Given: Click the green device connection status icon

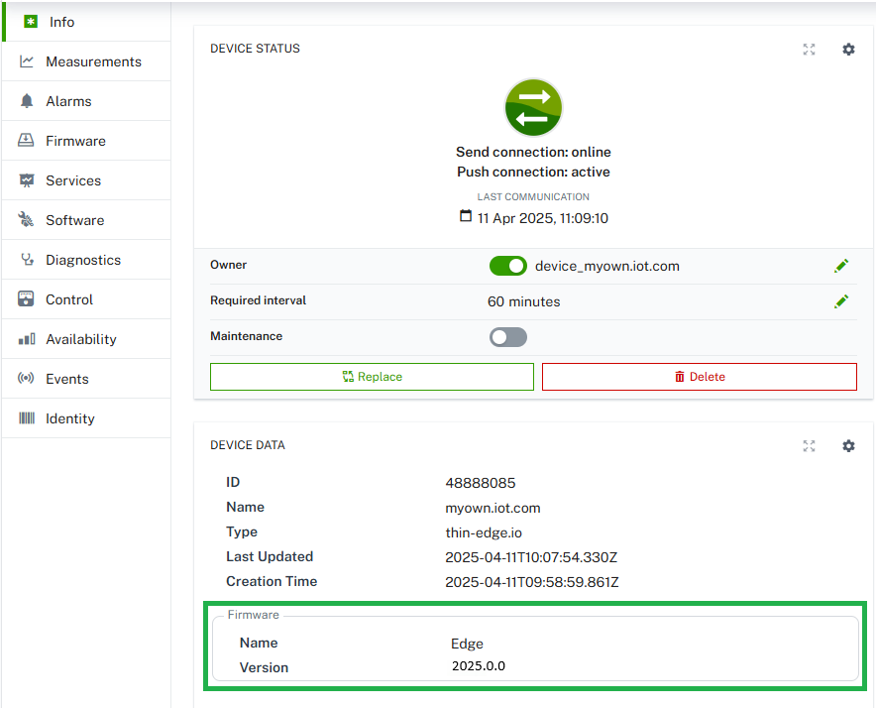Looking at the screenshot, I should pos(533,106).
